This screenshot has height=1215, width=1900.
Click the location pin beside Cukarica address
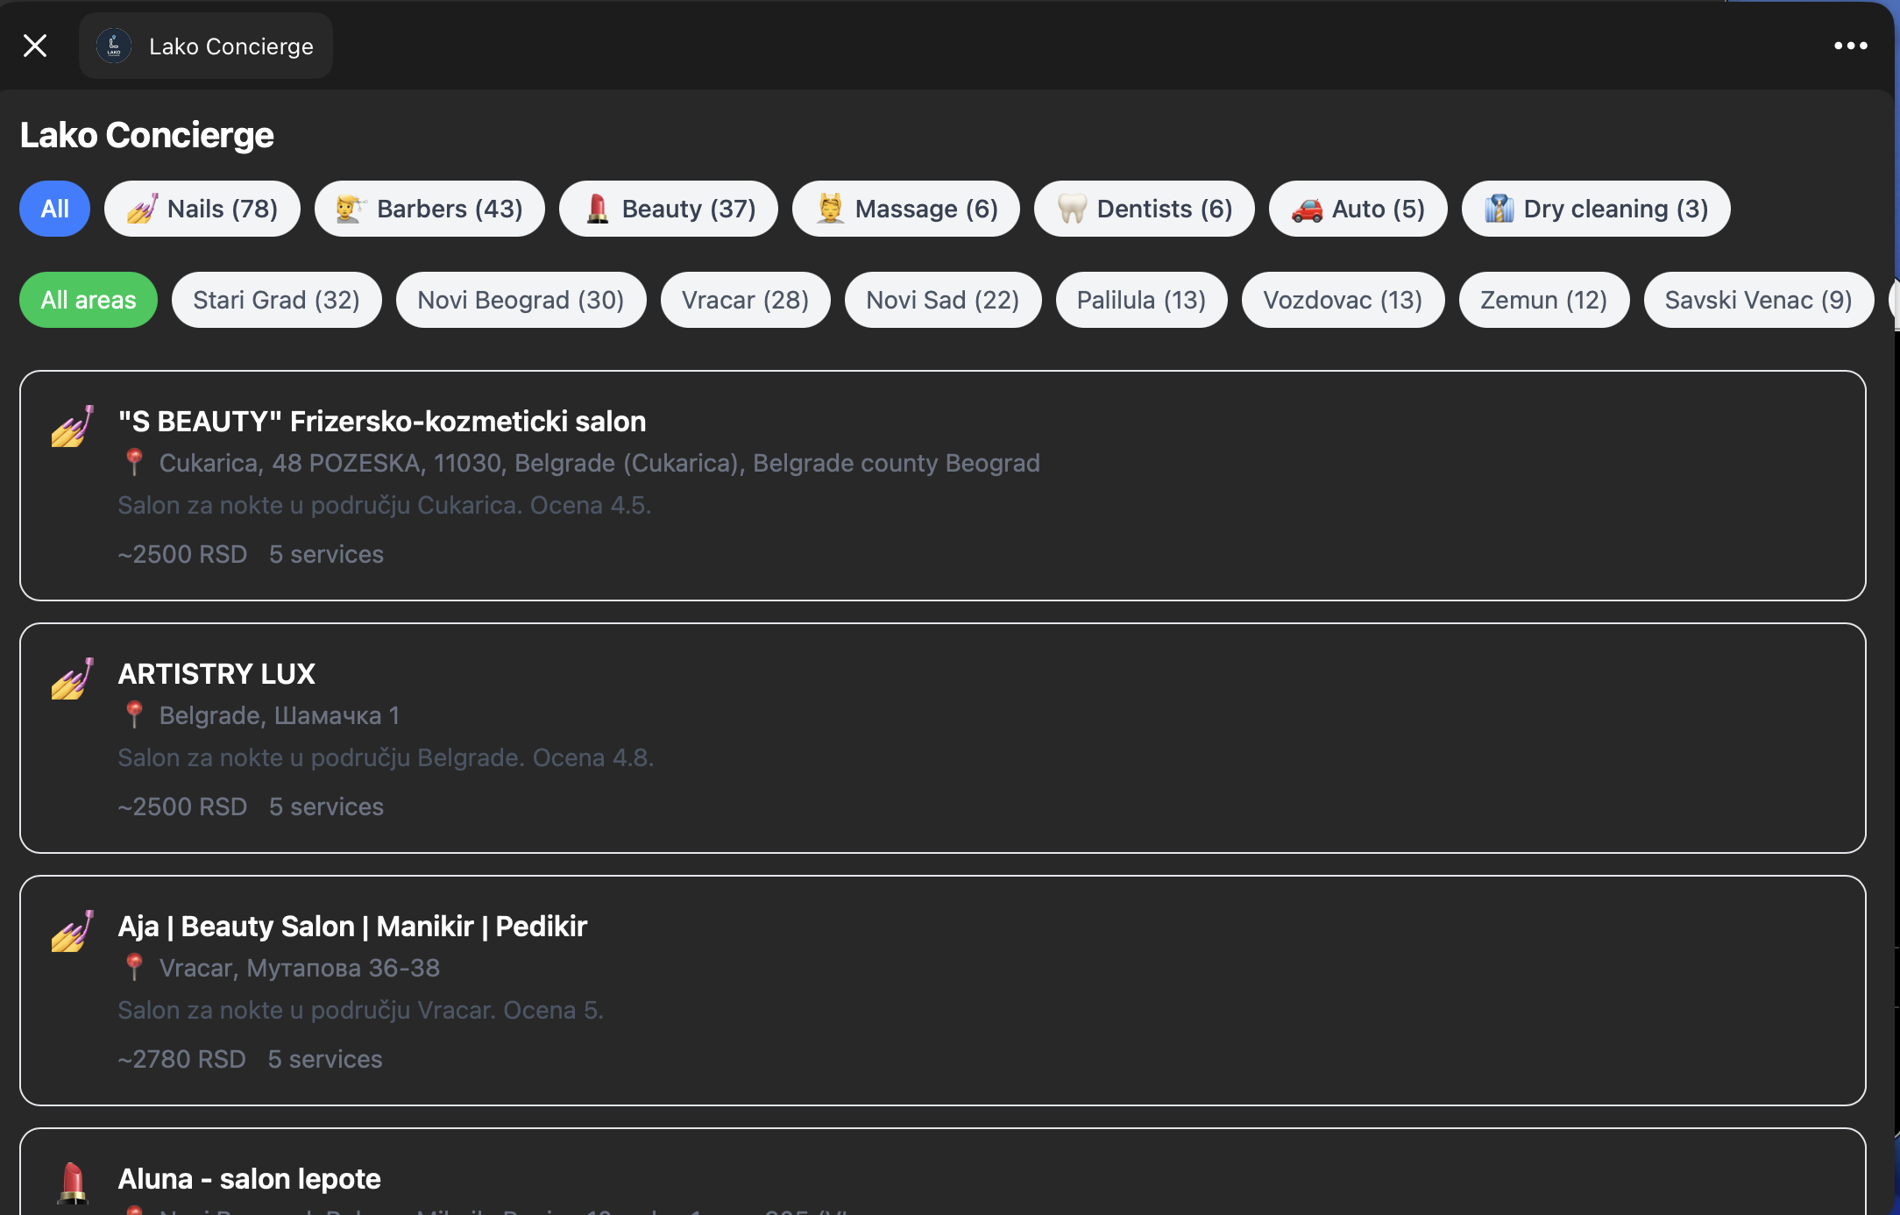[x=134, y=462]
